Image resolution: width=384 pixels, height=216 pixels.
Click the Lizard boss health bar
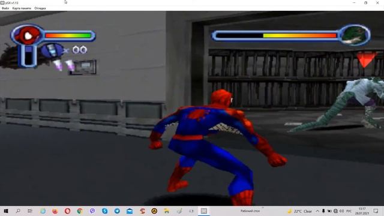[276, 36]
